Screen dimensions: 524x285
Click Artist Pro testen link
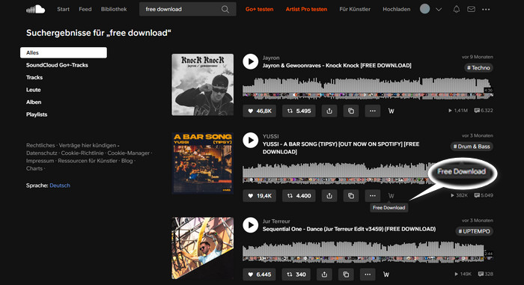[x=306, y=10]
